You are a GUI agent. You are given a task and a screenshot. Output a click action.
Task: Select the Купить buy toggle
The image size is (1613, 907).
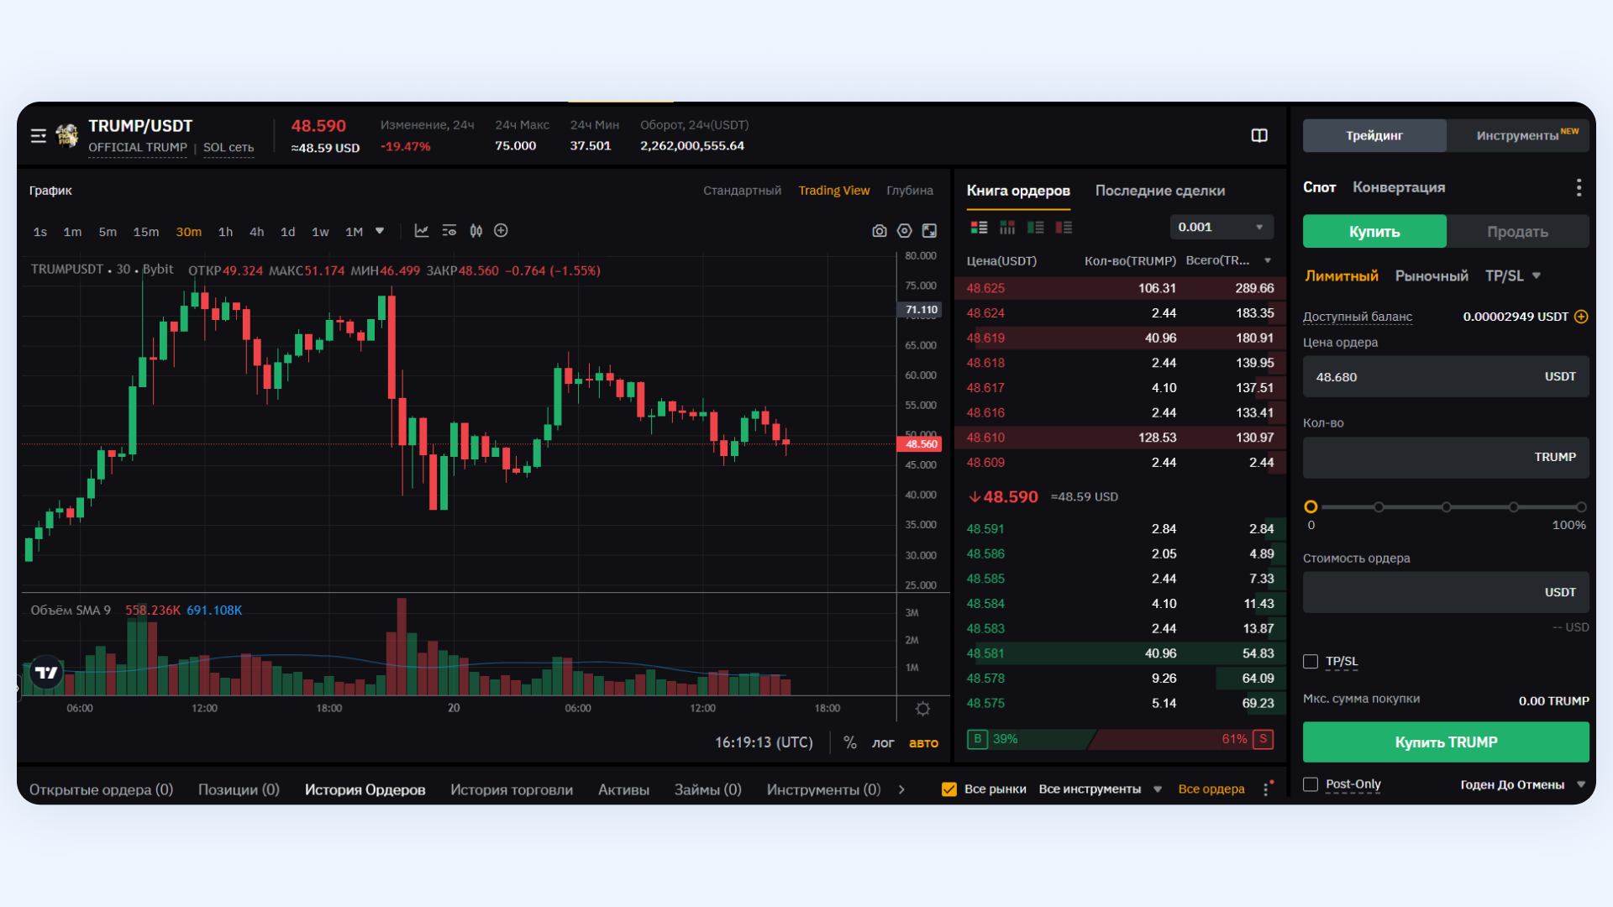1374,232
